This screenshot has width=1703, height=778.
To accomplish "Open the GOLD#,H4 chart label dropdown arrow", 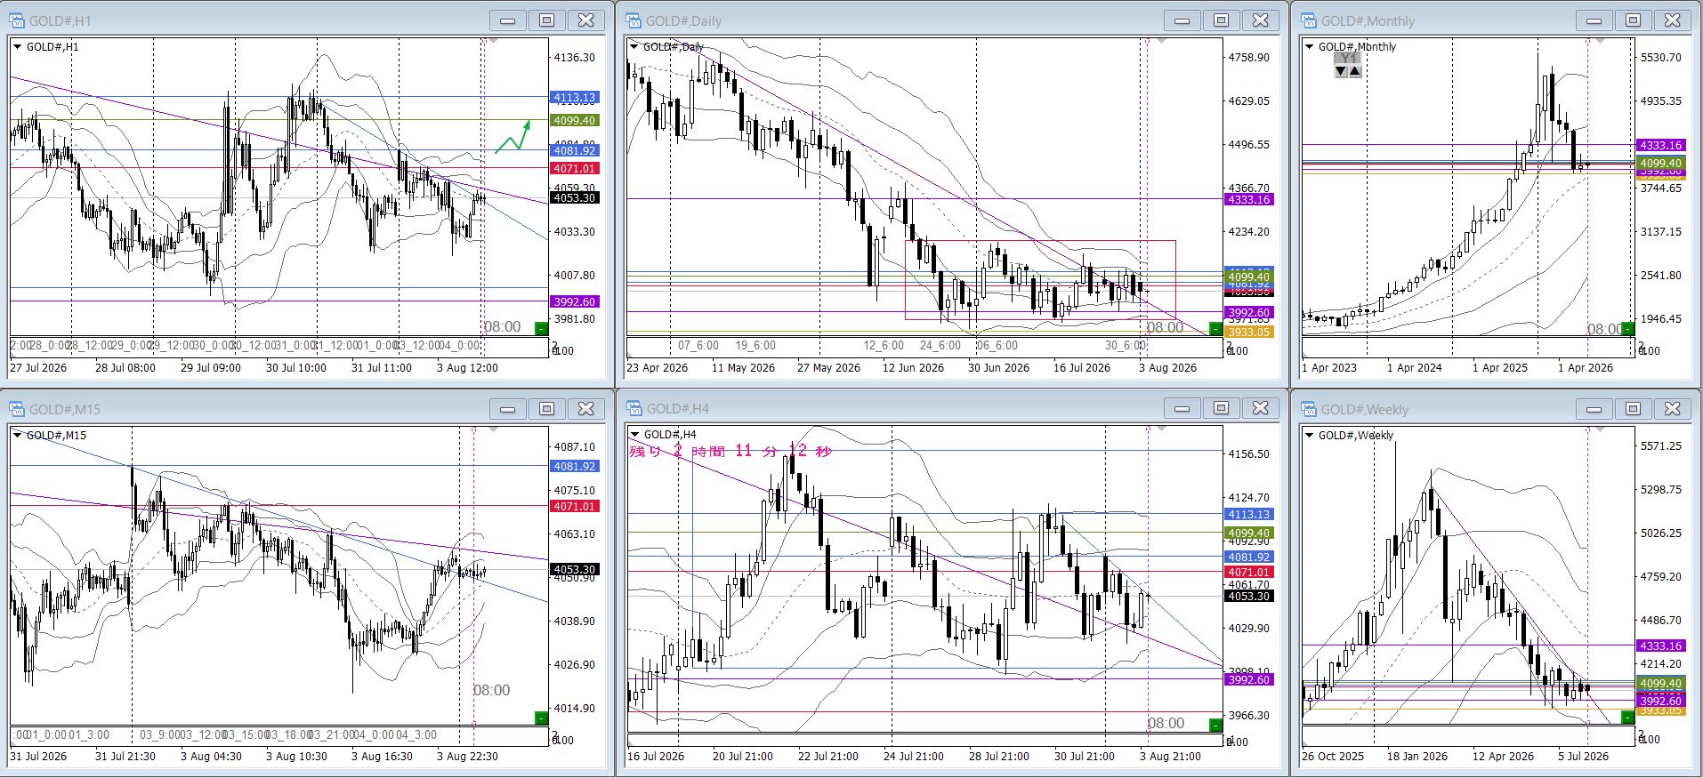I will pyautogui.click(x=635, y=435).
